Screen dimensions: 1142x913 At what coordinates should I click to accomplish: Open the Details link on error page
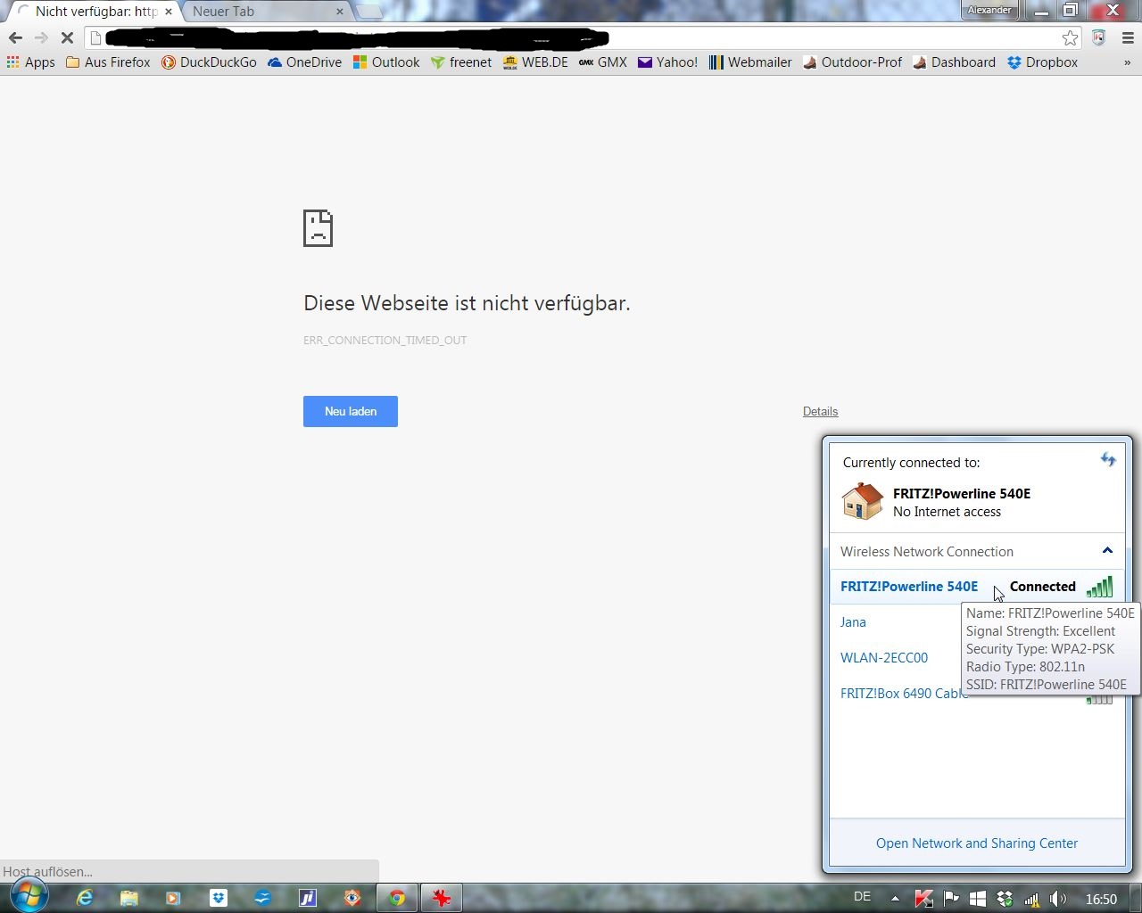(820, 411)
